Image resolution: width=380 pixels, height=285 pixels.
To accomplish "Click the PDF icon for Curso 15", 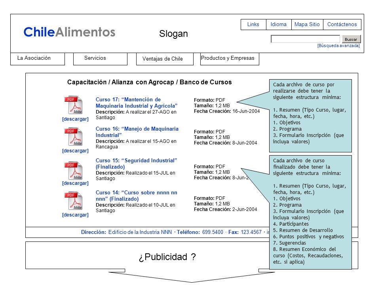I will click(x=74, y=171).
